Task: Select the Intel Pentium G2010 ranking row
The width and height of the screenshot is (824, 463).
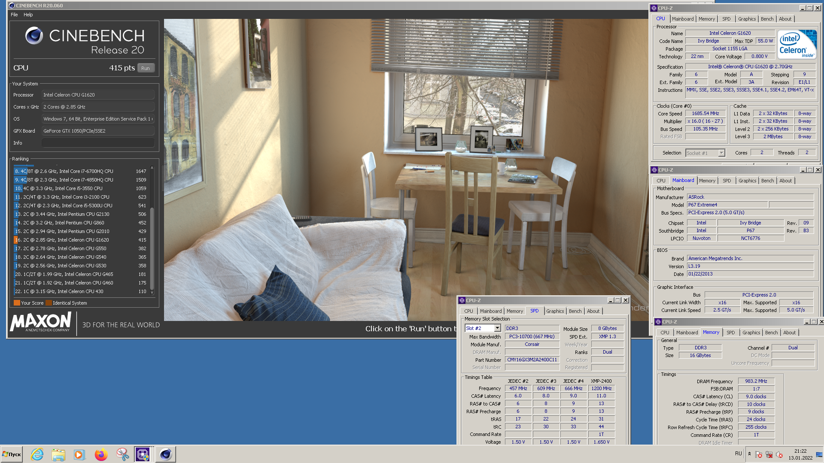Action: 80,231
